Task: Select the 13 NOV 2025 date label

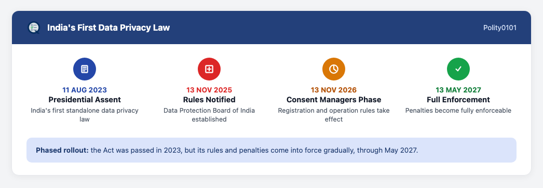Action: tap(209, 90)
